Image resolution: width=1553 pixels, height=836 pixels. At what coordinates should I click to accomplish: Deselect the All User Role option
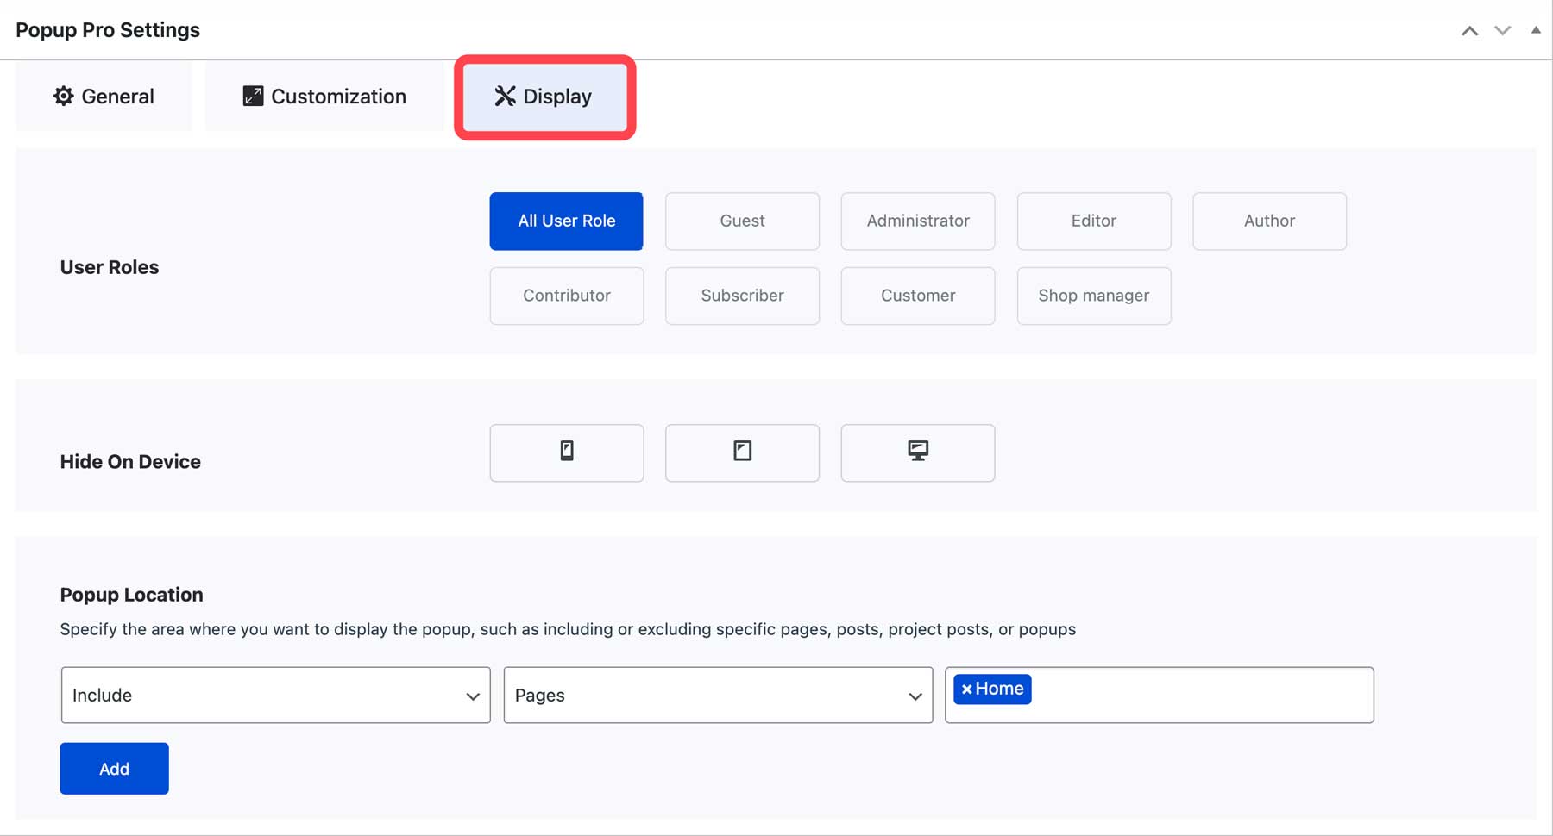coord(566,221)
